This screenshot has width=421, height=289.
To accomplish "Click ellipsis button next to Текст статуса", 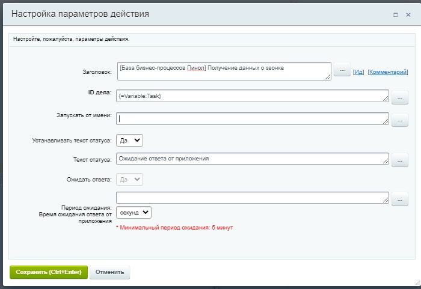I will click(x=399, y=160).
